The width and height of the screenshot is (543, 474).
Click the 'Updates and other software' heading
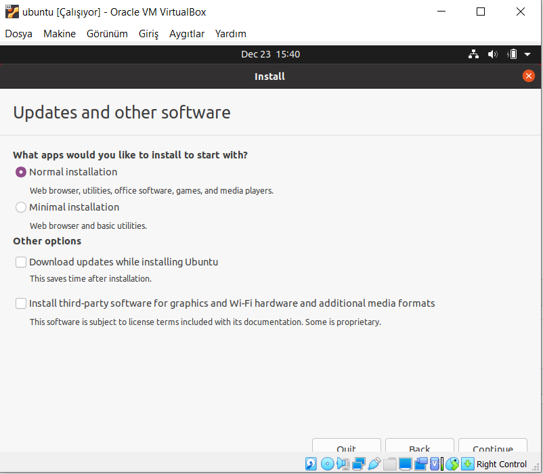pos(122,112)
